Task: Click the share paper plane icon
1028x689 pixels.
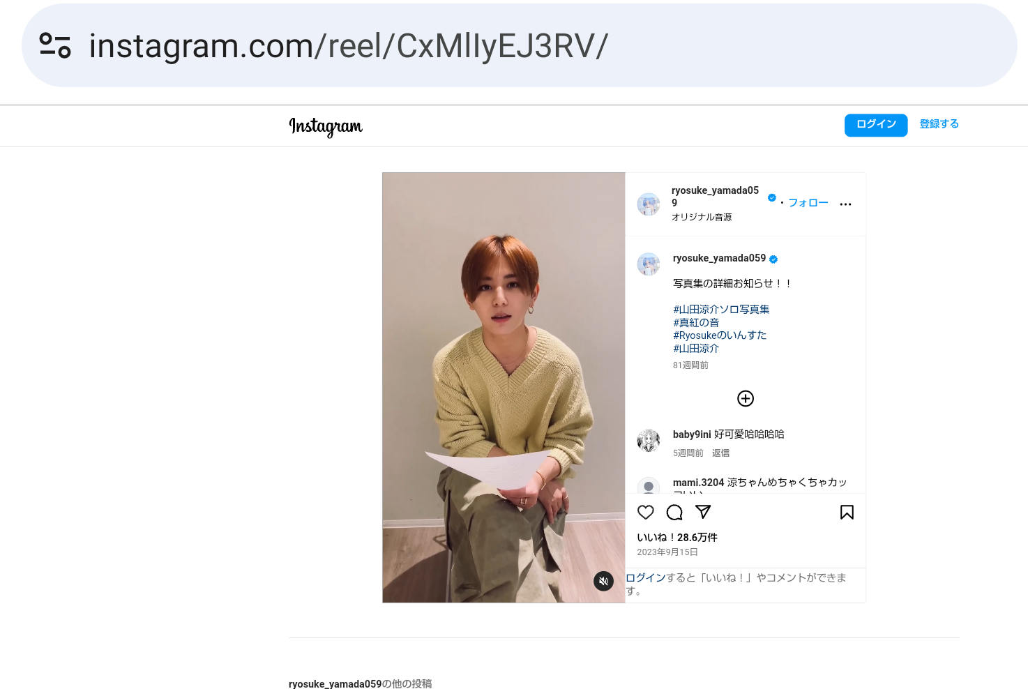Action: coord(703,512)
